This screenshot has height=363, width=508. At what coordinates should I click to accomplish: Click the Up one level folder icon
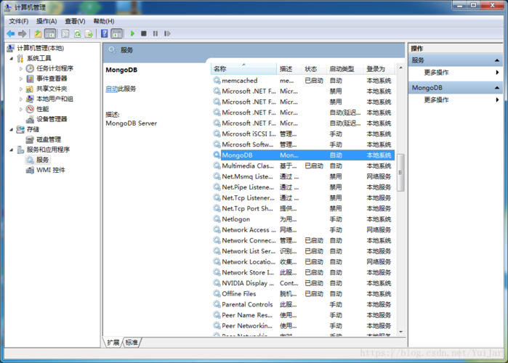pyautogui.click(x=38, y=33)
